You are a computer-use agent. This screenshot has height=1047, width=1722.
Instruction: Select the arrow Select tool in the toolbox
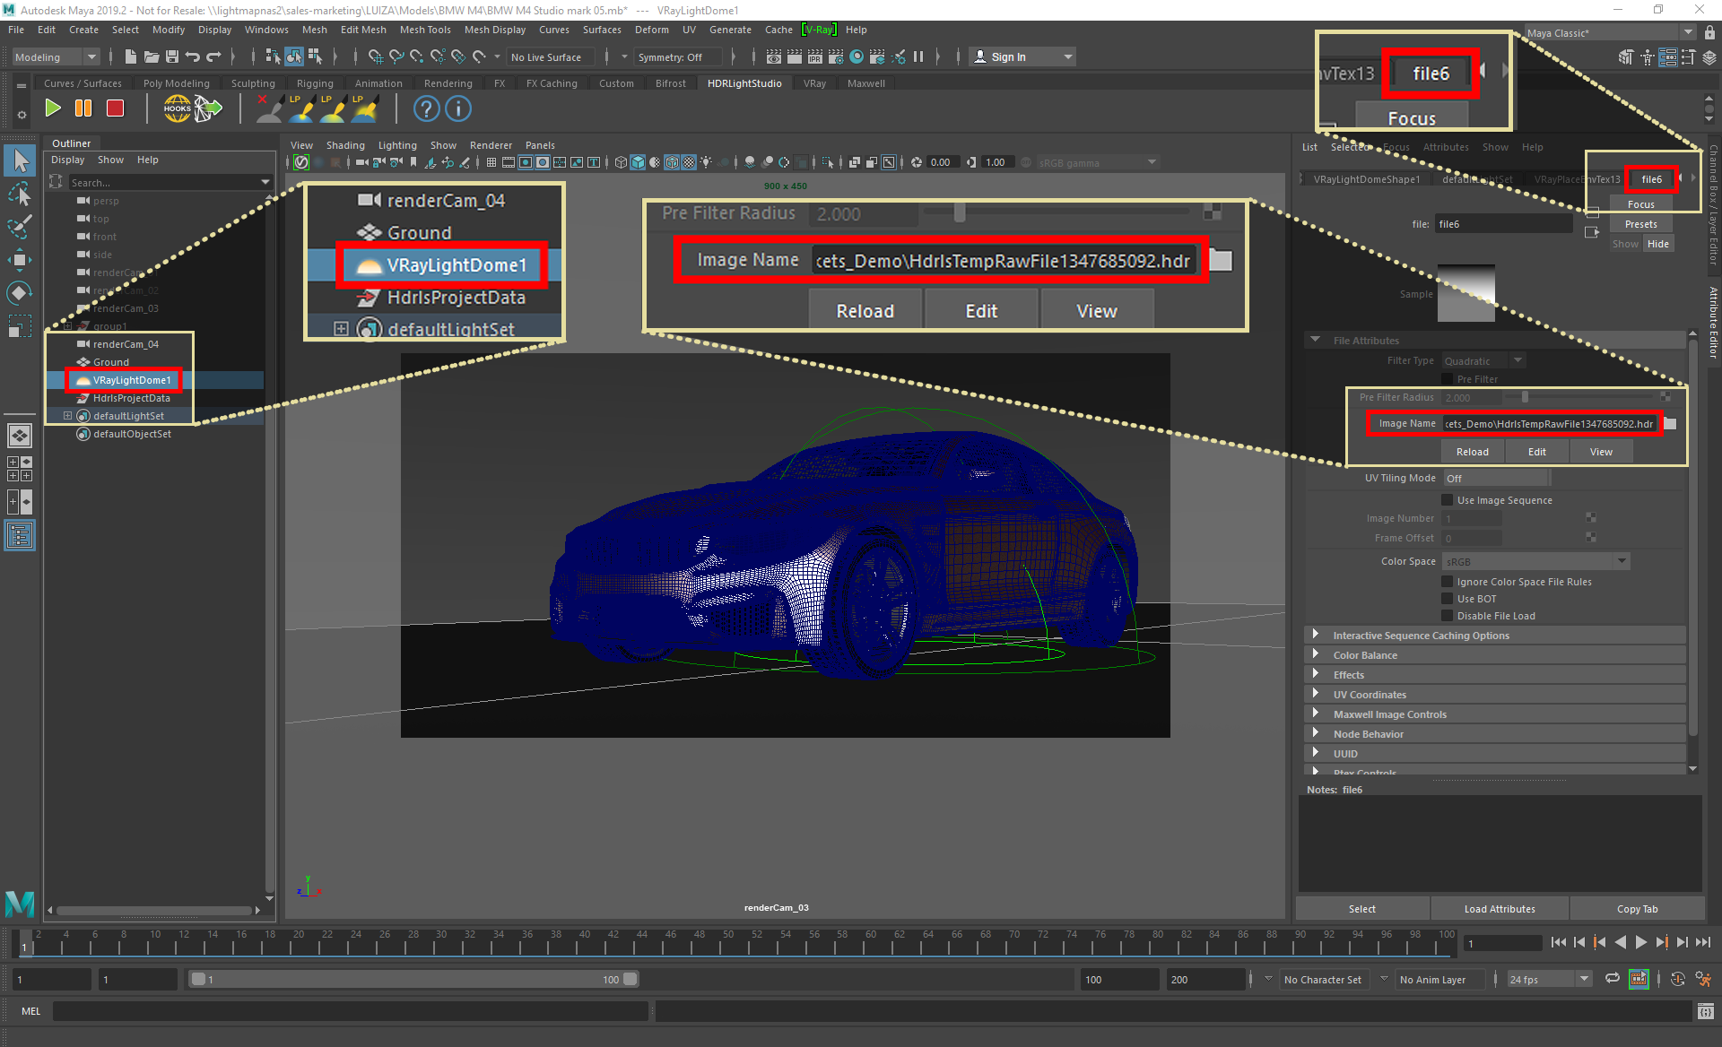20,161
